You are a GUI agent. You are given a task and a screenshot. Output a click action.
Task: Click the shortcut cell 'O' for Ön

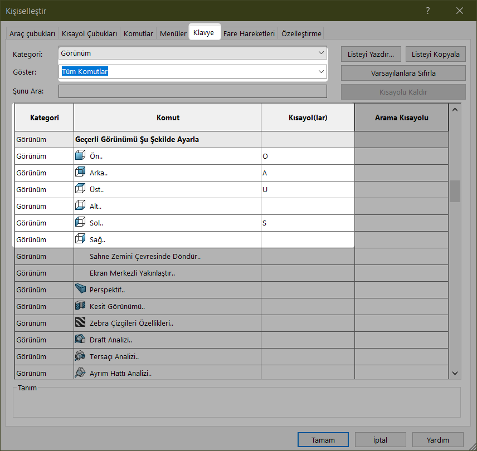pyautogui.click(x=308, y=156)
